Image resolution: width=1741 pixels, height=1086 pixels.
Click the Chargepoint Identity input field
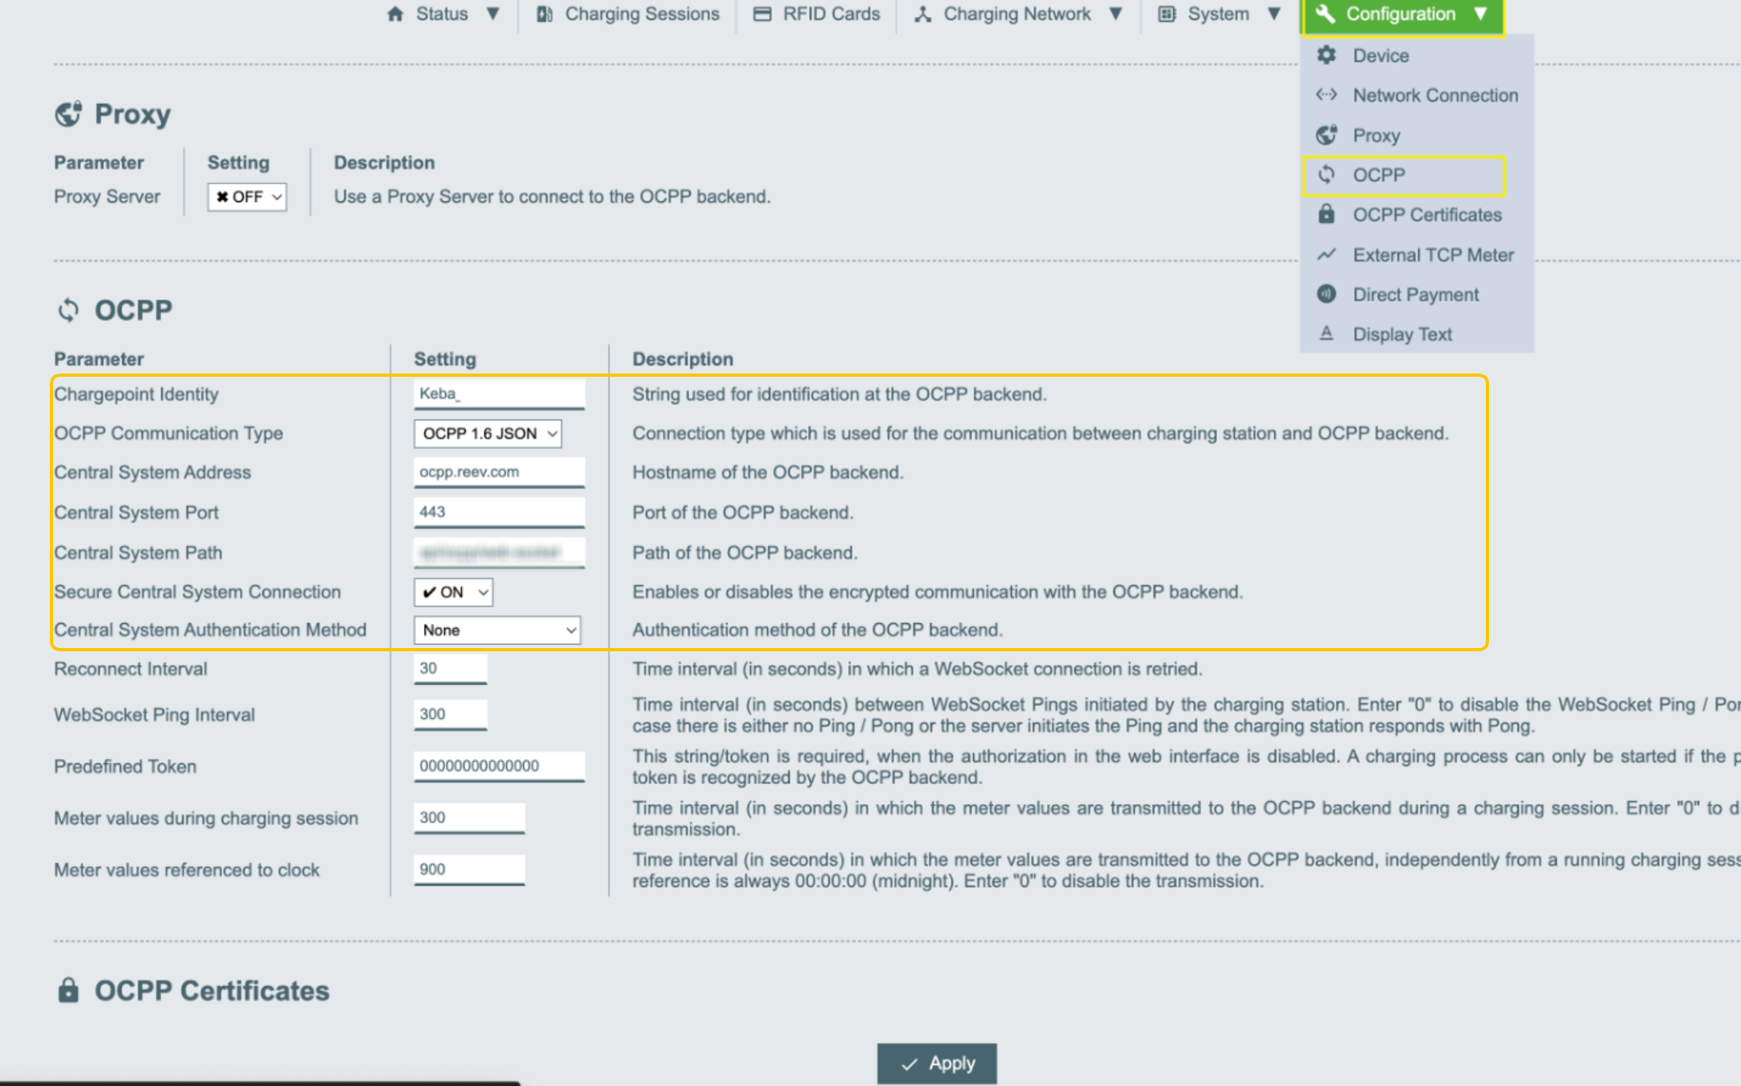[x=499, y=394]
